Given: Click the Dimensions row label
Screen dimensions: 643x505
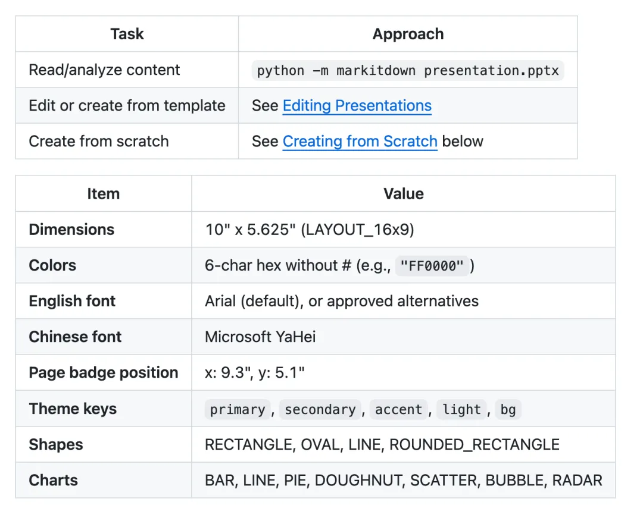Looking at the screenshot, I should [71, 230].
